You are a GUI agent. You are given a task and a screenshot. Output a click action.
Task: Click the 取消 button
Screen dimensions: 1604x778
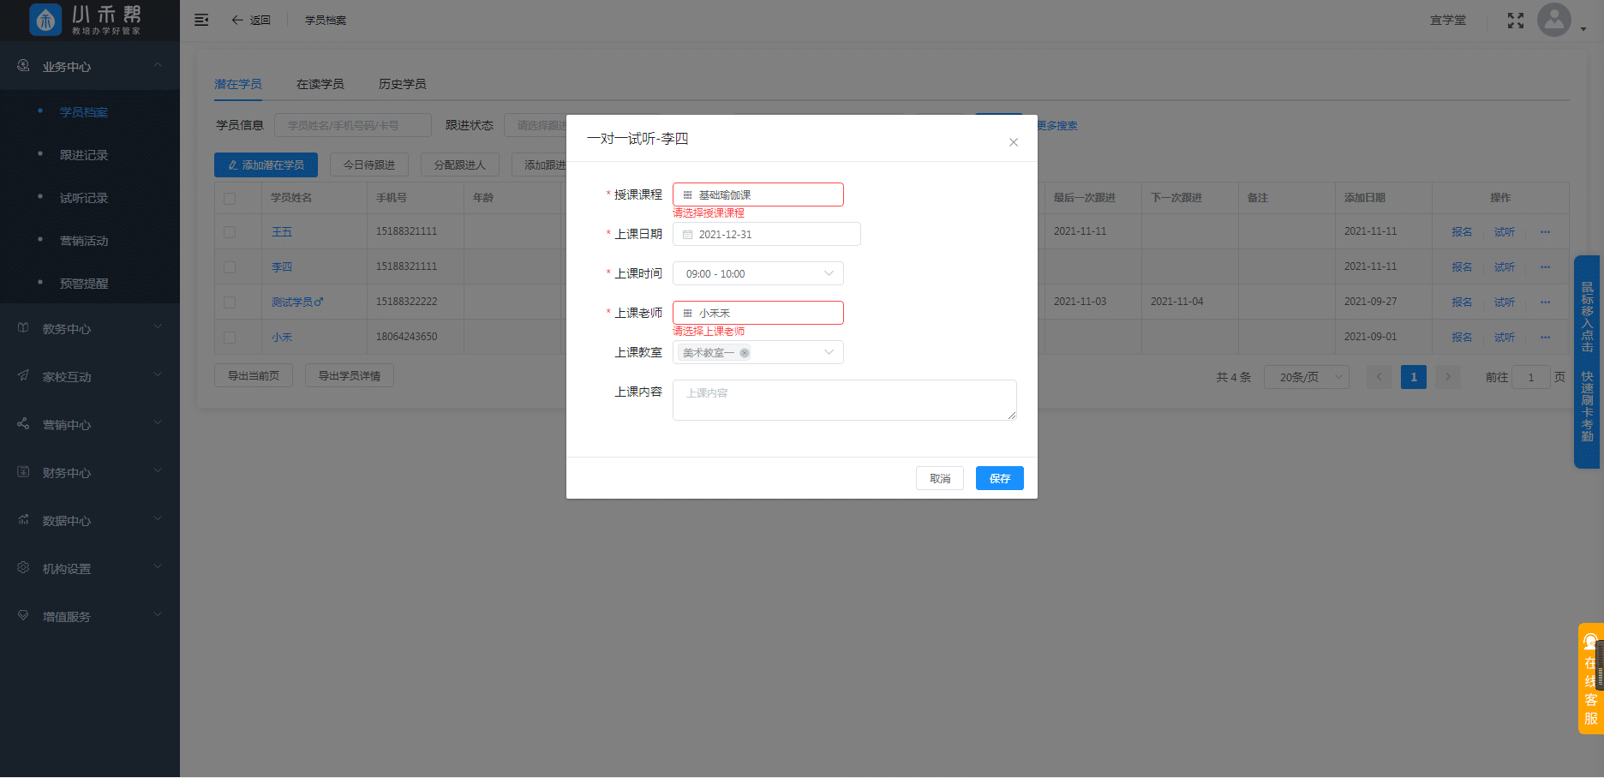click(x=940, y=478)
